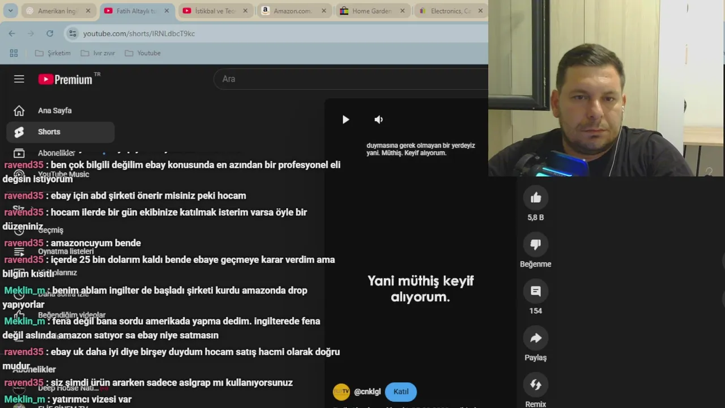725x408 pixels.
Task: Open the tab search dropdown arrow
Action: pos(10,11)
